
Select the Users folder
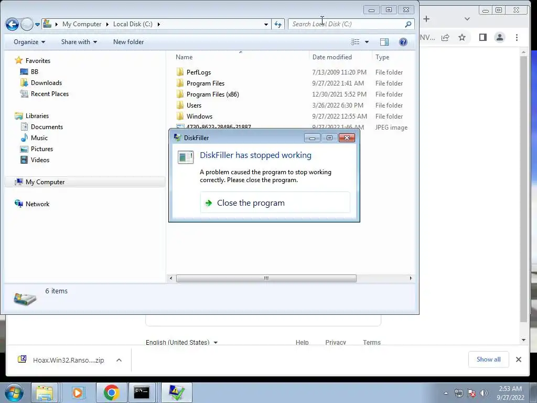(x=194, y=105)
